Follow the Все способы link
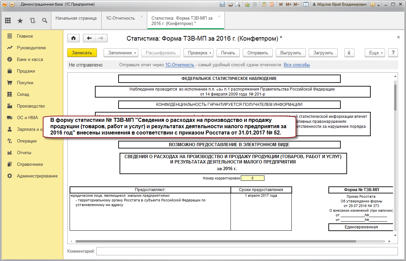This screenshot has width=406, height=261. point(296,65)
